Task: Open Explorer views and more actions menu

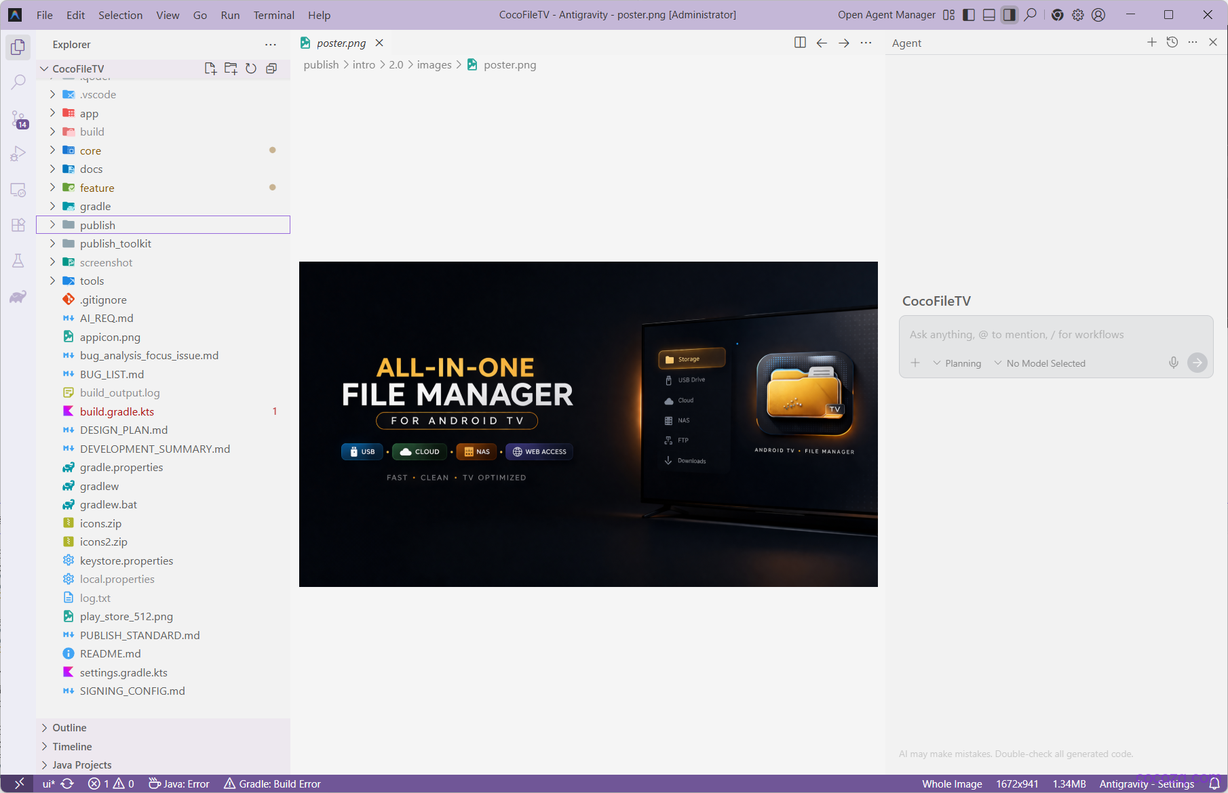Action: [x=271, y=45]
